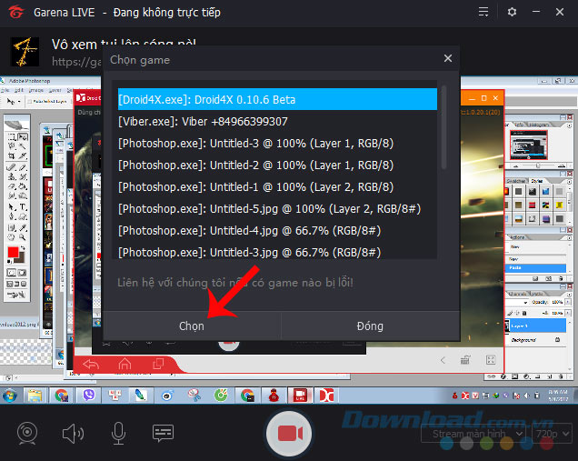Select Photoshop Rectangular Marquee tool
This screenshot has width=578, height=461.
(x=12, y=137)
